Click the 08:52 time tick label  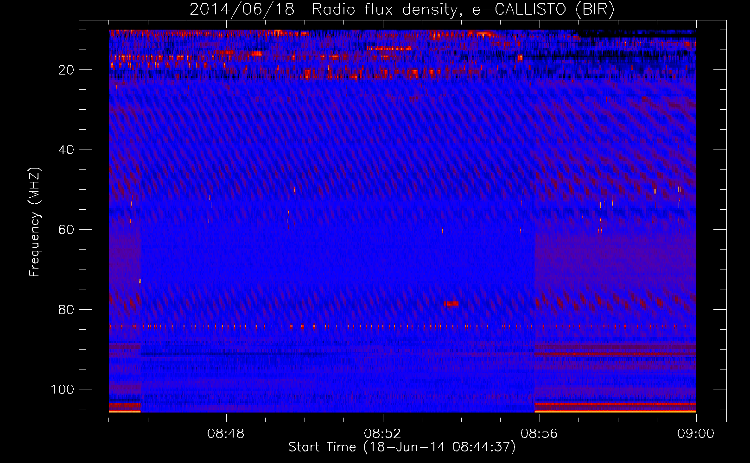(x=382, y=434)
